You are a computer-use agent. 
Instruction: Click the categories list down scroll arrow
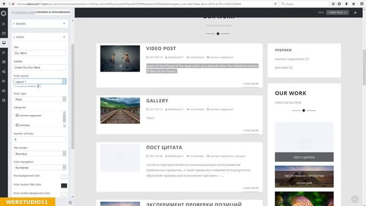point(65,126)
